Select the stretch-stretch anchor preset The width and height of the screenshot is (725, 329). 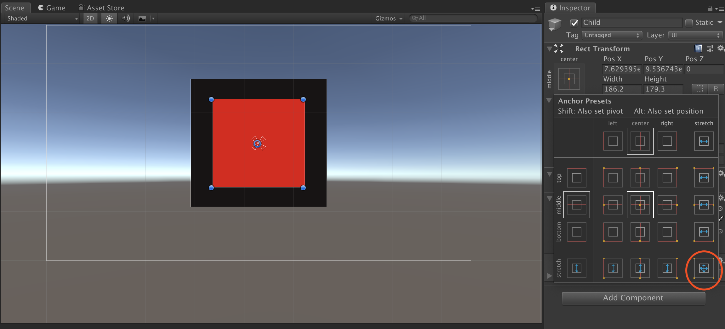pyautogui.click(x=704, y=268)
